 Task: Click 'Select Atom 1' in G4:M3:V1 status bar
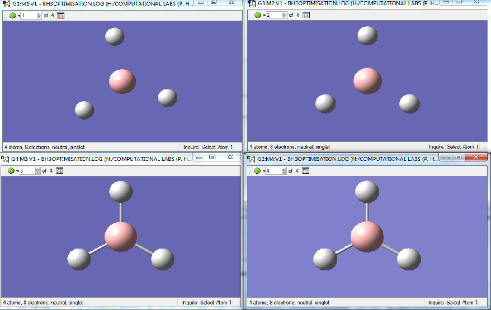pos(216,303)
